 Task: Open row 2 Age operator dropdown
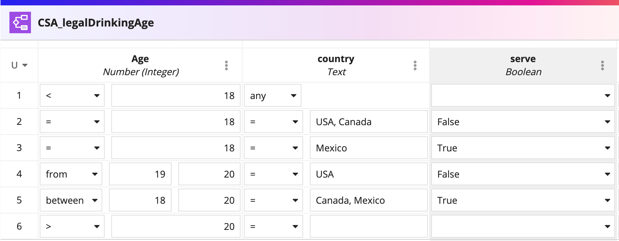tap(72, 122)
